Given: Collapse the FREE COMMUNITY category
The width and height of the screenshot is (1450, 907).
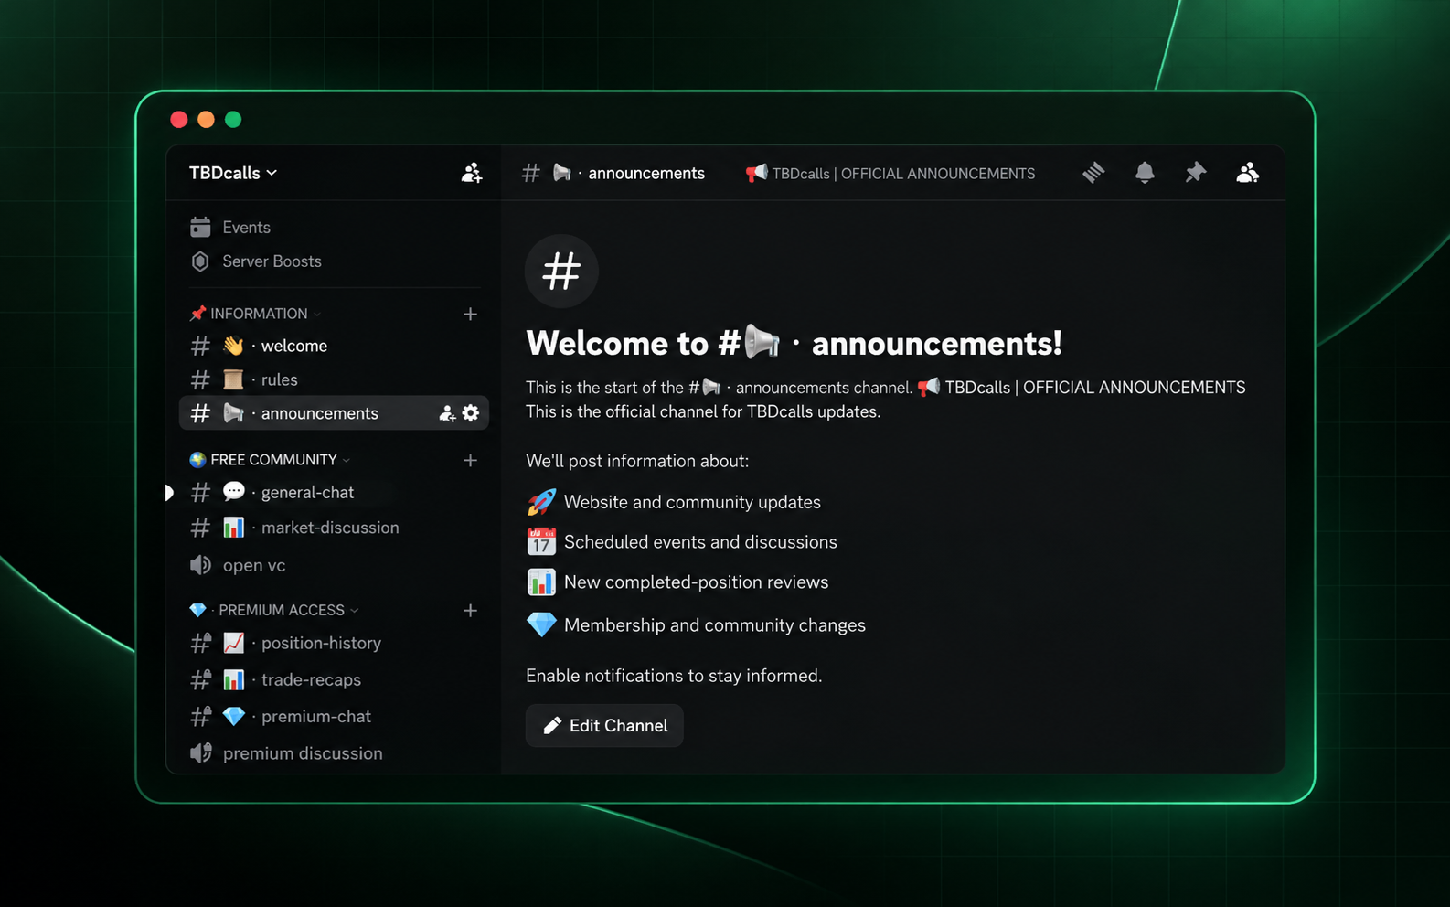Looking at the screenshot, I should coord(270,460).
